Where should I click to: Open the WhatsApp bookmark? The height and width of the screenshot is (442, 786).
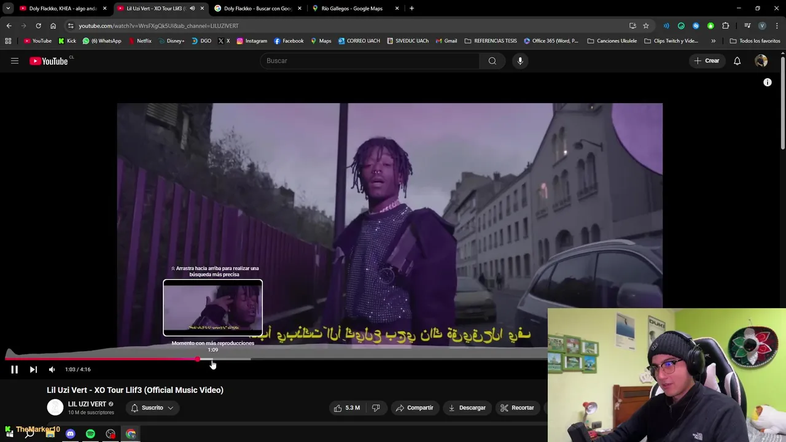pos(102,41)
